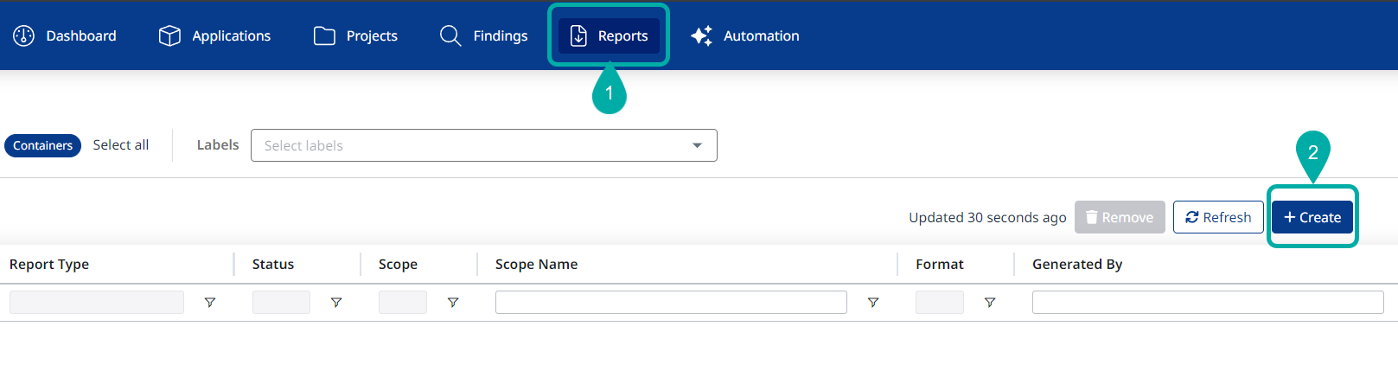1398x371 pixels.
Task: Click the Dashboard gauge icon
Action: coord(24,35)
